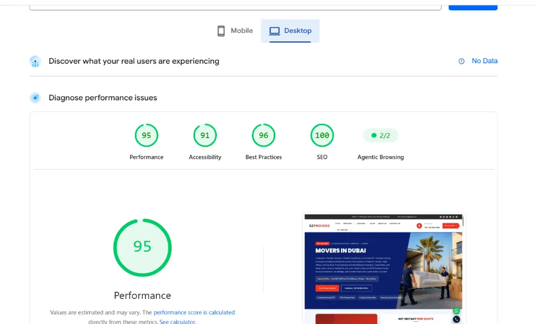Open the Agentic Browsing 2/2 badge
Screen dimensions: 536x324
[x=380, y=135]
